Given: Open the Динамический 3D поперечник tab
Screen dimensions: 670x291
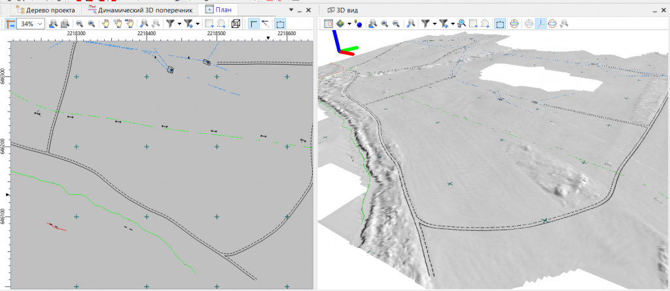Looking at the screenshot, I should [140, 10].
